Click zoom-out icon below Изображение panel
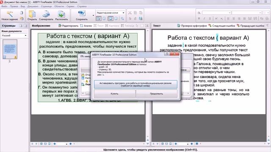The height and width of the screenshot is (152, 271). click(55, 144)
